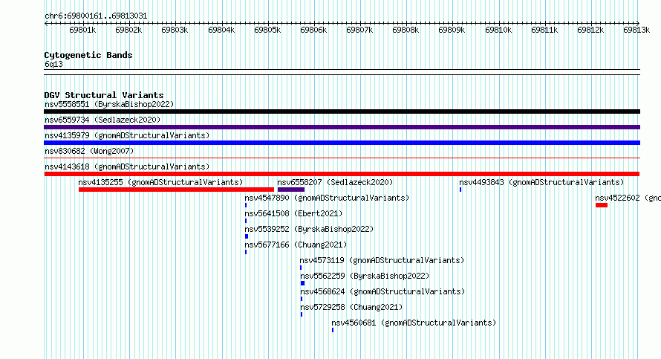Open nsv6559734 (Sedlazeck2020) label
This screenshot has height=359, width=661.
[102, 120]
